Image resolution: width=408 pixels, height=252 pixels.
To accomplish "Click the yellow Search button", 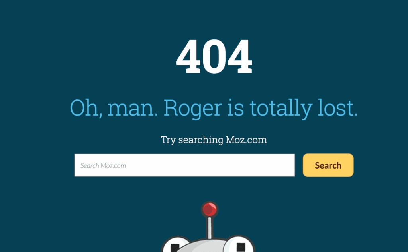I will click(x=328, y=165).
